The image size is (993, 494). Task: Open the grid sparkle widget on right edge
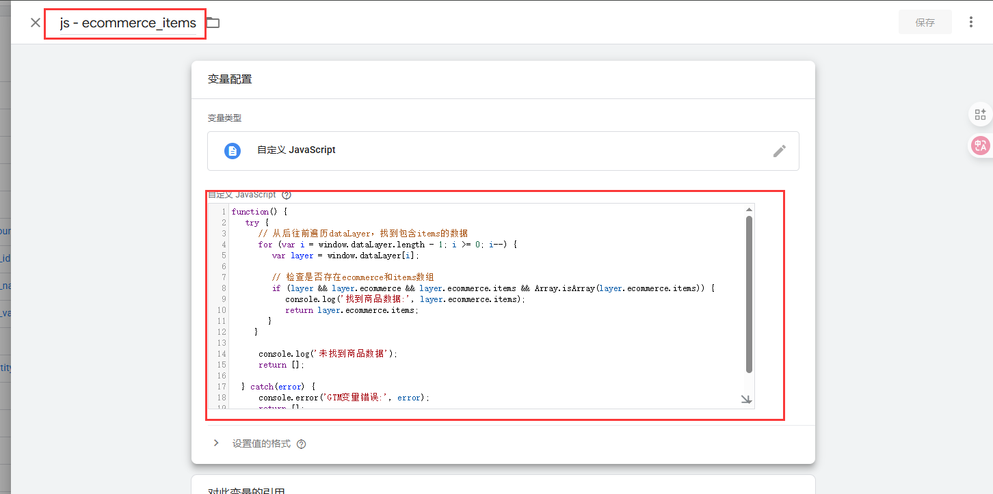coord(980,114)
